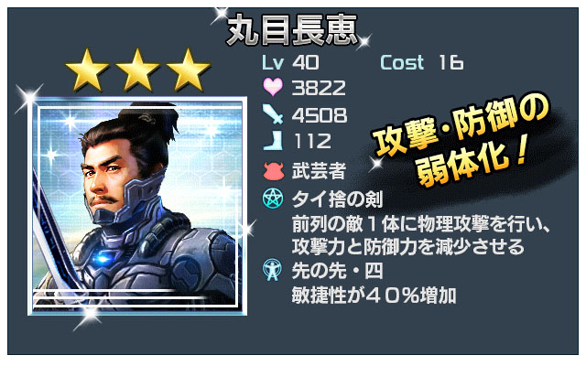Click the speed value 112
Screen dimensions: 586x366
click(x=313, y=142)
